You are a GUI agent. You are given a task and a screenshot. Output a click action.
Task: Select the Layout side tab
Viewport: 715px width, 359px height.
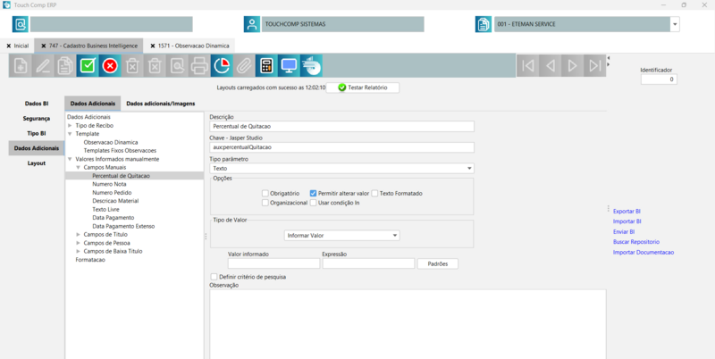(x=37, y=163)
